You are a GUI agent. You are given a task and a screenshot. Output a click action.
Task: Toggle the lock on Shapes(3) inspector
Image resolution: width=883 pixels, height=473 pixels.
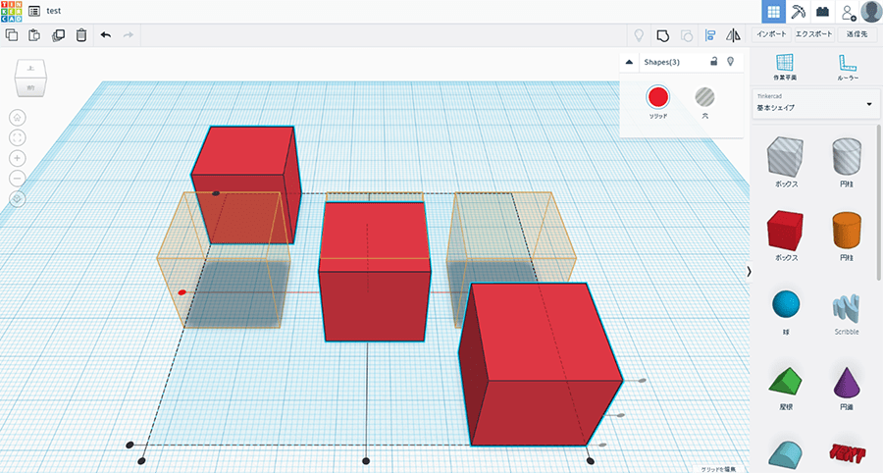713,62
